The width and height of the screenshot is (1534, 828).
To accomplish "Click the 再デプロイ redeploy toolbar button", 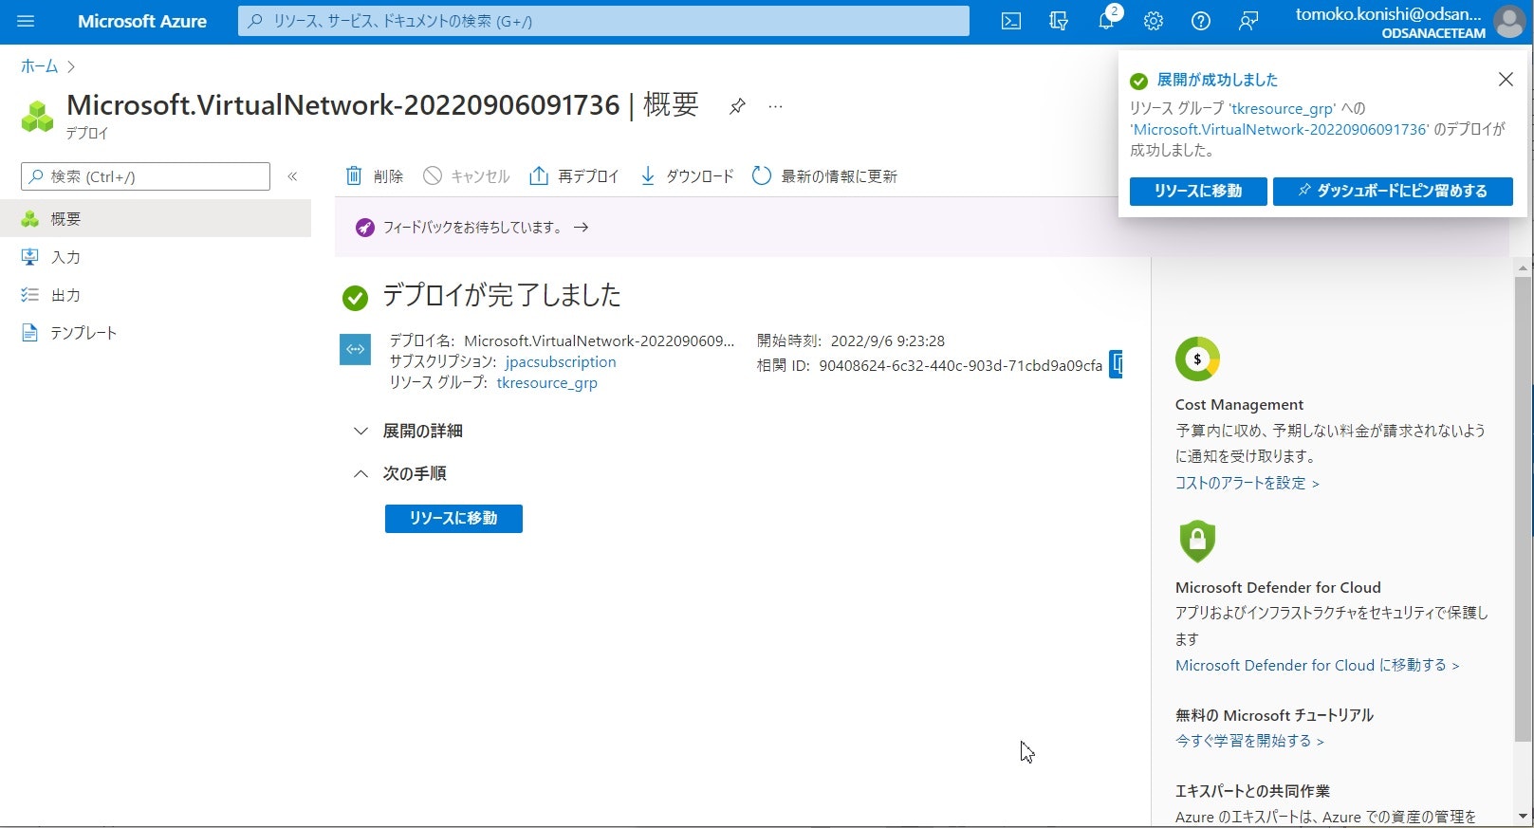I will 574,176.
